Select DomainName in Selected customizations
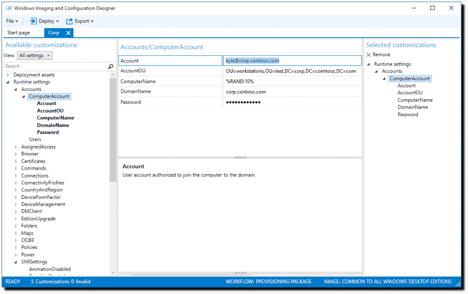The image size is (468, 294). (x=413, y=107)
